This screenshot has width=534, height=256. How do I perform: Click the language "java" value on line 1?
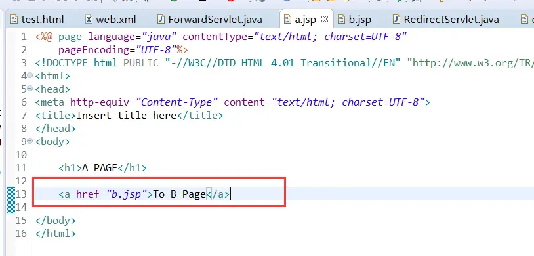[x=159, y=37]
